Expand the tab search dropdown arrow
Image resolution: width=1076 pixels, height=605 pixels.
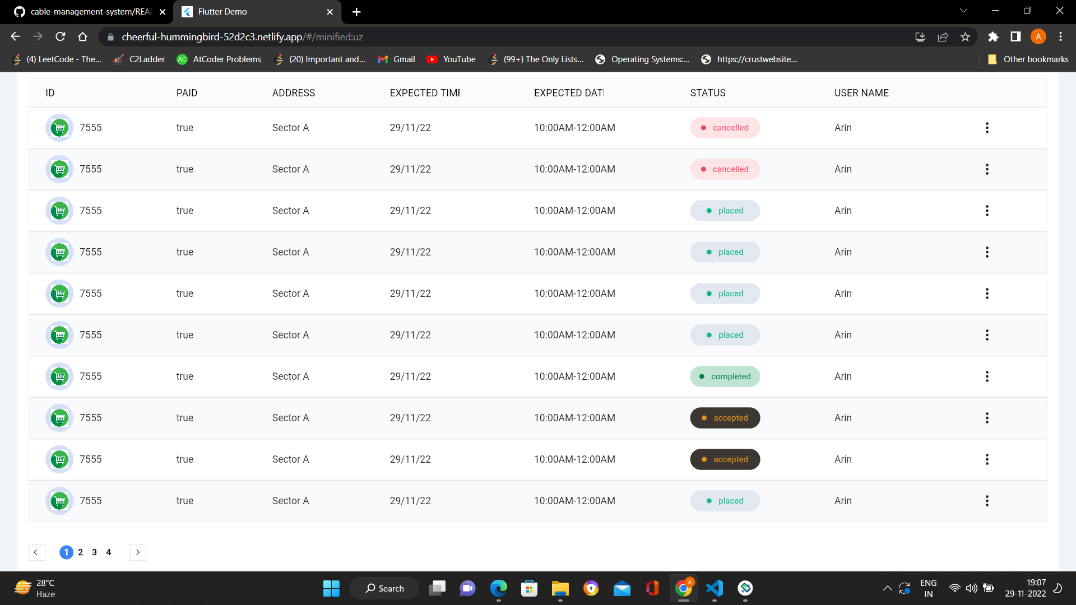click(x=963, y=11)
